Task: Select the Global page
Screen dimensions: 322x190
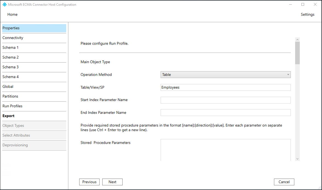Action: pos(34,87)
